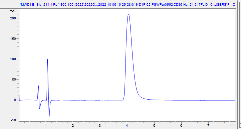Click the MWD1 B signal title text

(x=128, y=5)
